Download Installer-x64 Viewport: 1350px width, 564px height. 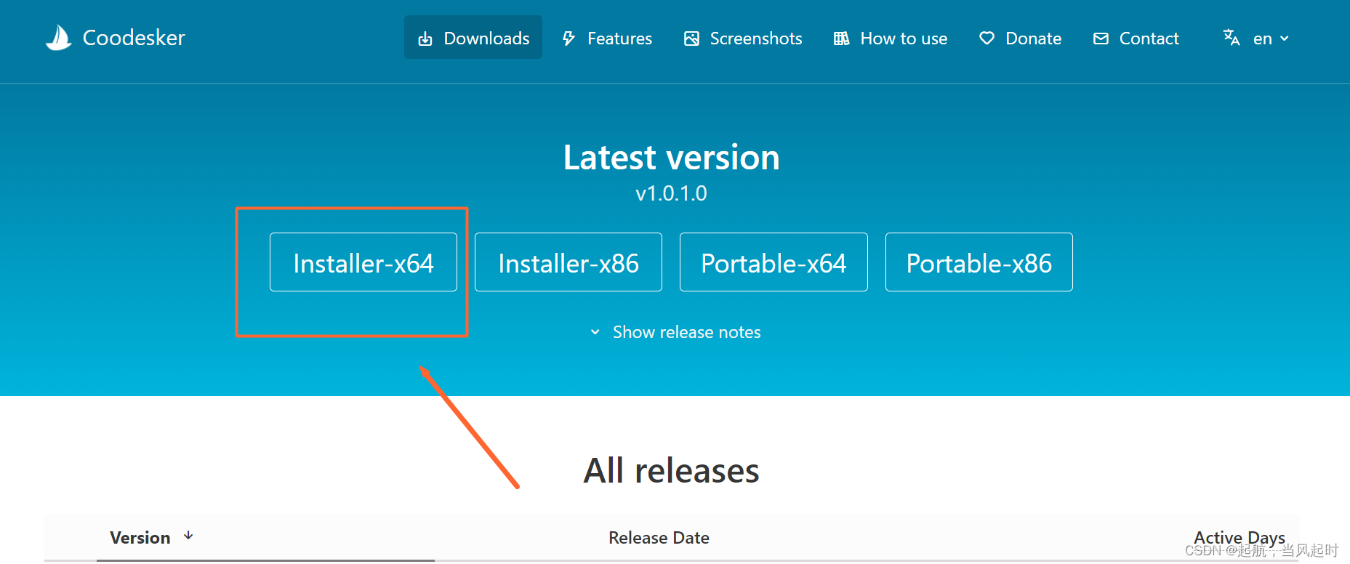[x=363, y=262]
